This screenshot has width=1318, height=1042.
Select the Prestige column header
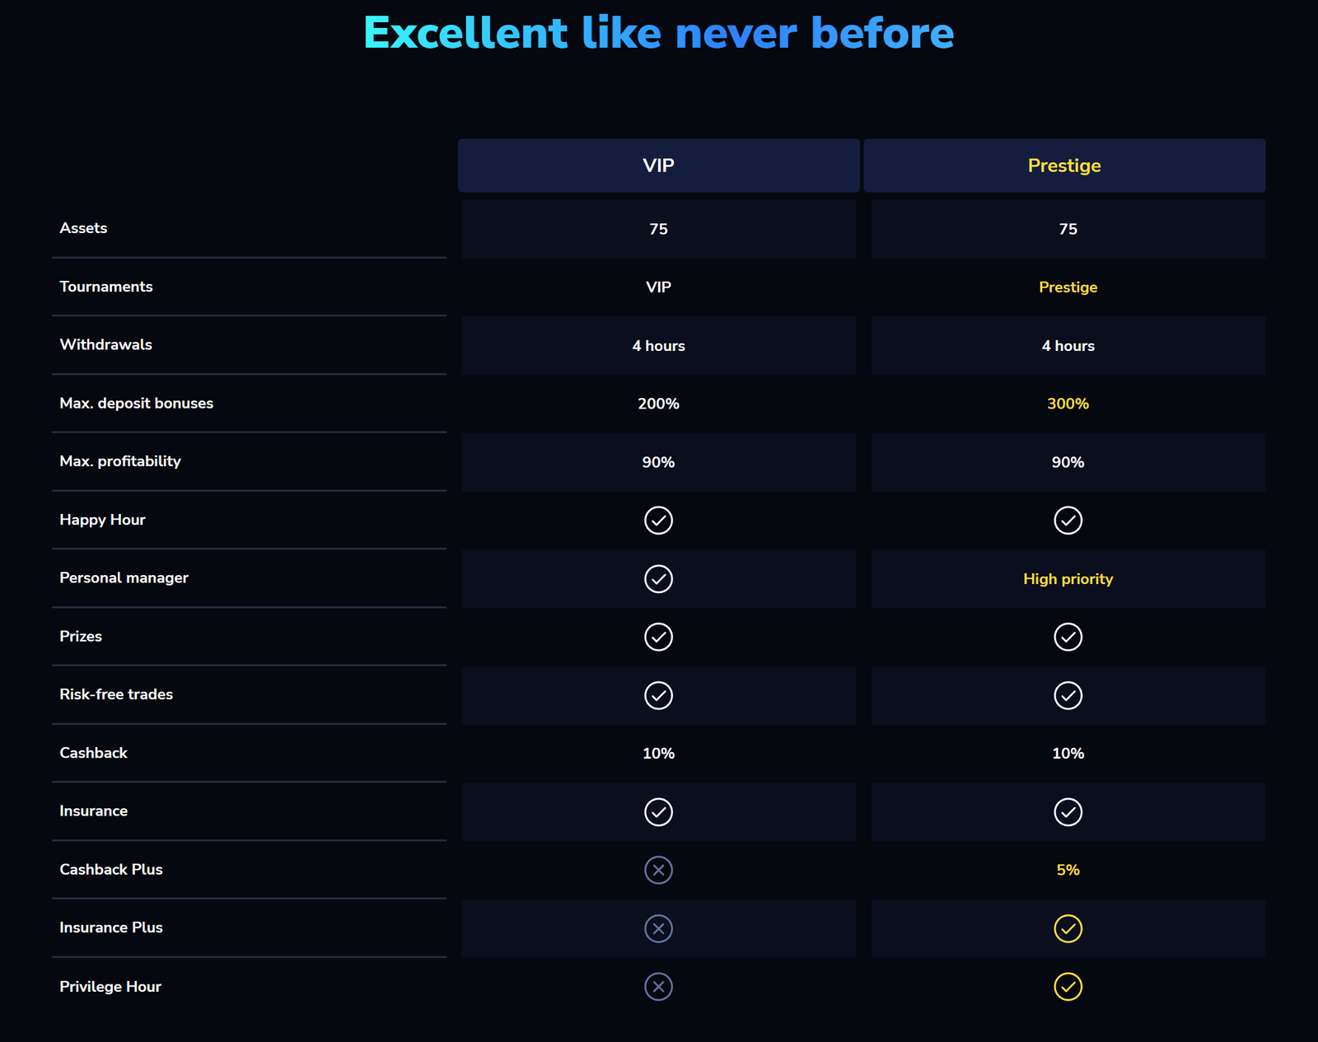[1064, 166]
